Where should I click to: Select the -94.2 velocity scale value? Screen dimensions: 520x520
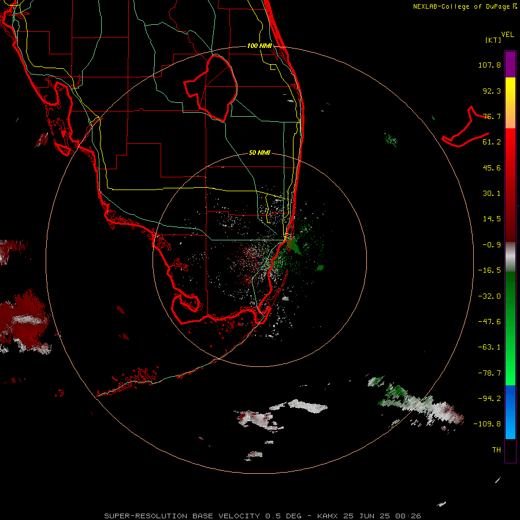pos(489,399)
